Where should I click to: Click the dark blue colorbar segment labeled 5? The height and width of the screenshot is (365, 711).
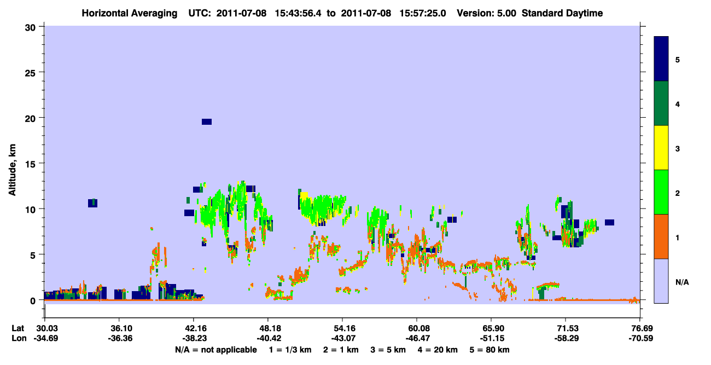point(661,59)
